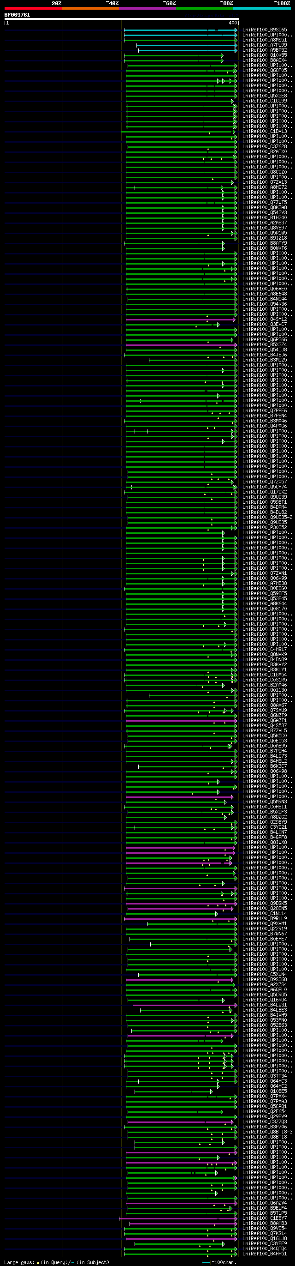This screenshot has height=1266, width=295.
Task: Open hit UniRef100_A5BA52
Action: (x=265, y=50)
